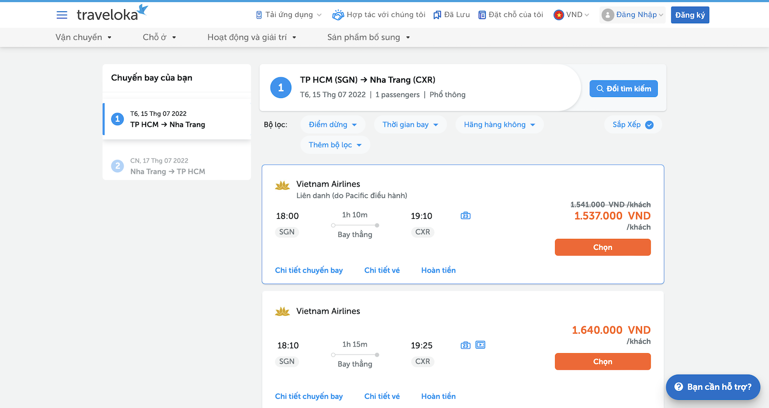769x408 pixels.
Task: Open Chi tiết vé for 18:00 flight
Action: tap(382, 270)
